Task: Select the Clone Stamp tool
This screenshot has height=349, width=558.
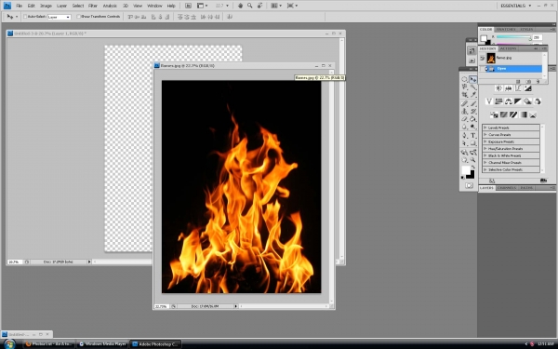Action: coord(464,111)
